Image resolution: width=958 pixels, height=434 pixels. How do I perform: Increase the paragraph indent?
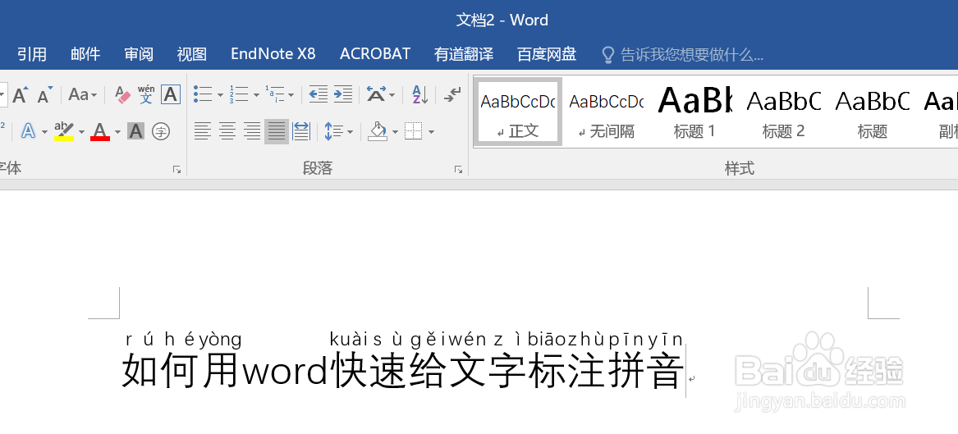[x=343, y=94]
